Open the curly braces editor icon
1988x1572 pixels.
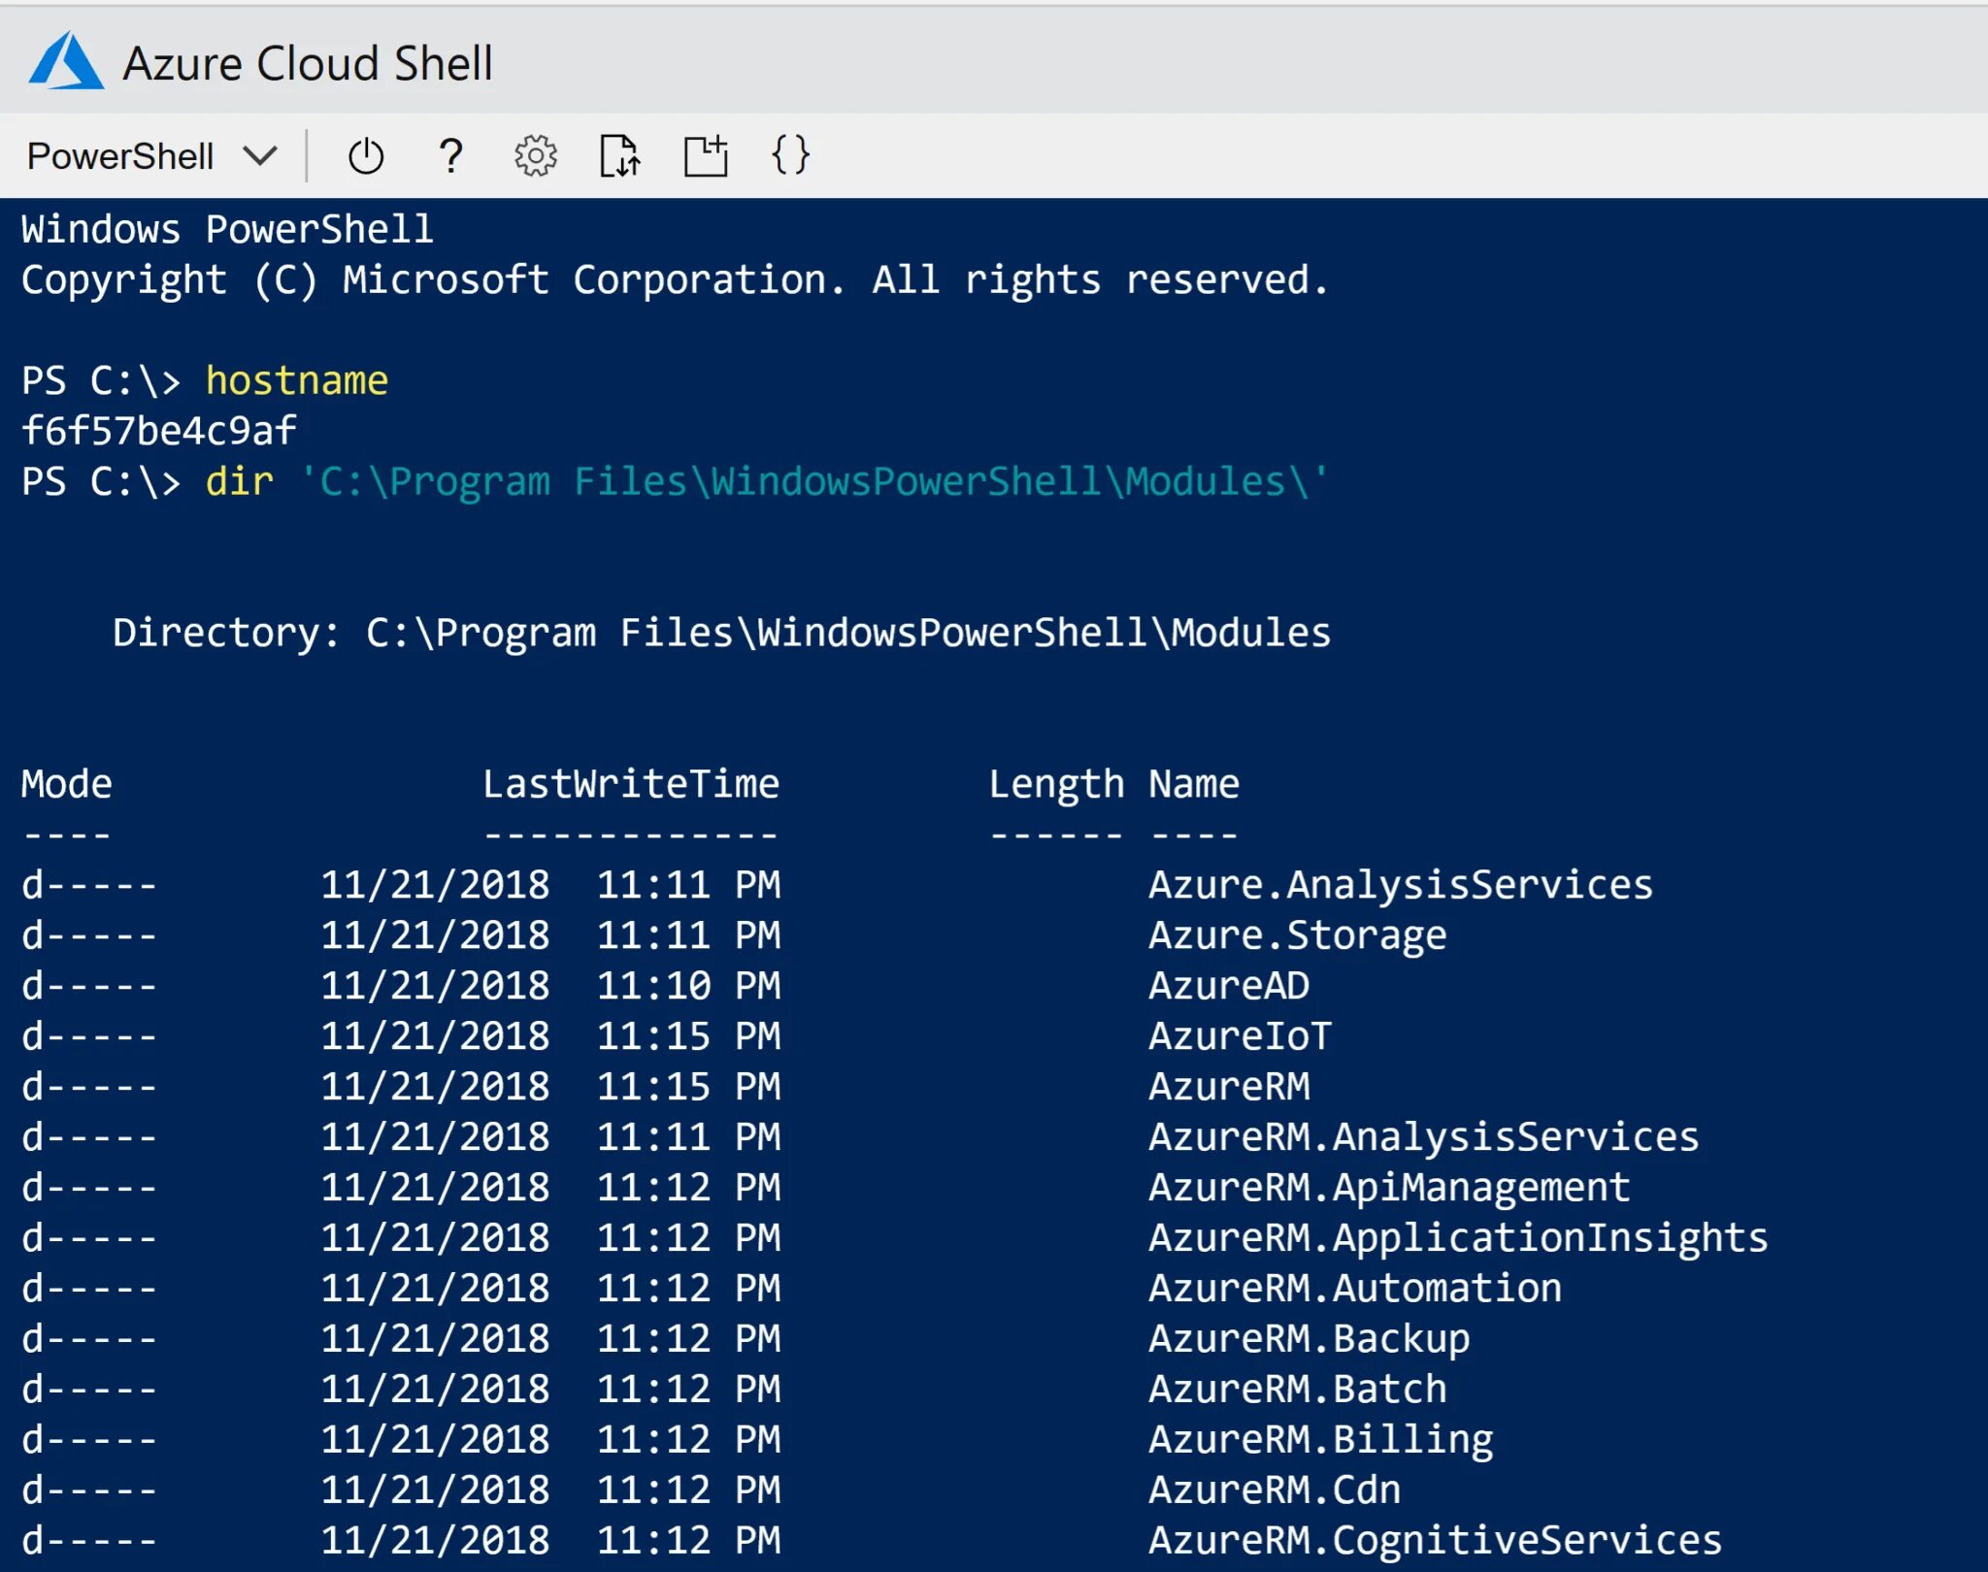790,155
